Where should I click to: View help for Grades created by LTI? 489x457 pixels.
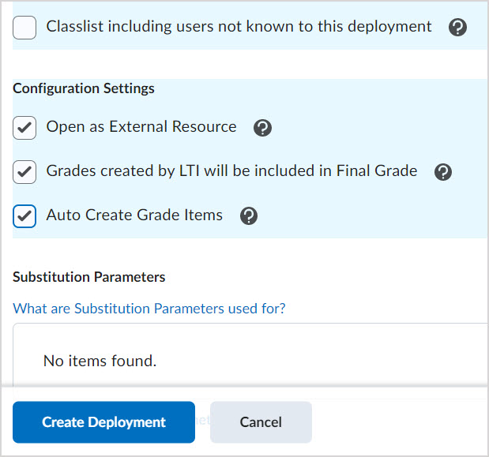pyautogui.click(x=443, y=172)
